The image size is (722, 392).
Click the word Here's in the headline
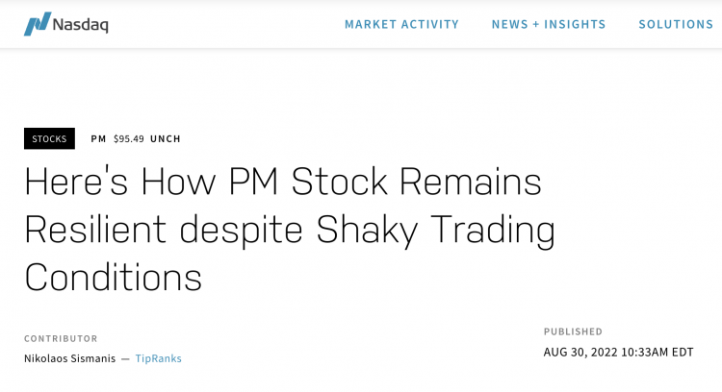pos(76,181)
